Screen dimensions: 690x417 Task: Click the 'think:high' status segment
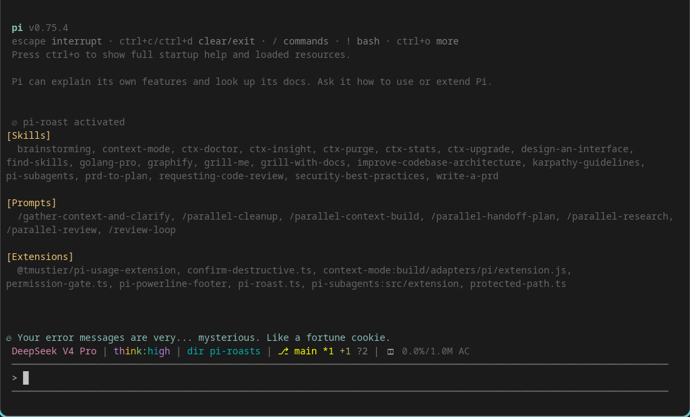142,352
